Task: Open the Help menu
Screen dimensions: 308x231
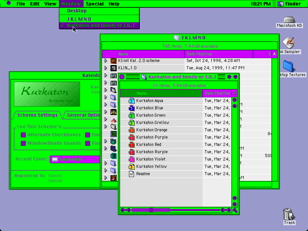Action: (114, 4)
